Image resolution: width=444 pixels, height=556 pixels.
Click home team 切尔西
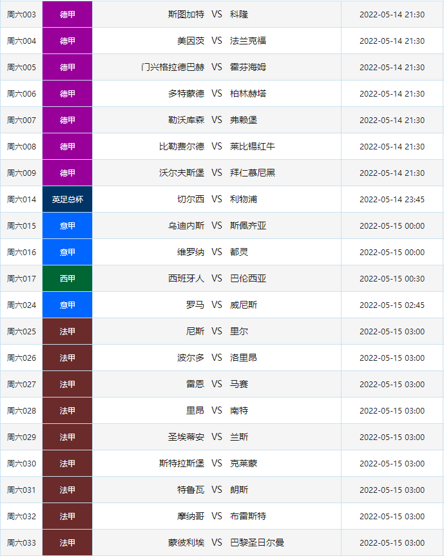click(191, 199)
